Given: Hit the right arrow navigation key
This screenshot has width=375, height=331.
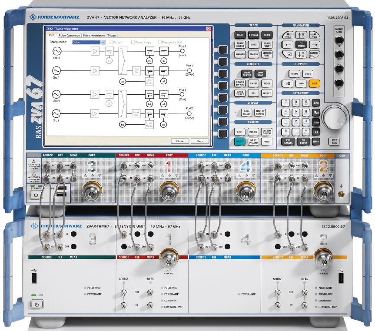Looking at the screenshot, I should [x=315, y=44].
